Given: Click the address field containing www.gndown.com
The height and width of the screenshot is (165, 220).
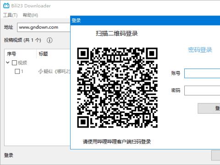Looking at the screenshot, I should (x=44, y=27).
